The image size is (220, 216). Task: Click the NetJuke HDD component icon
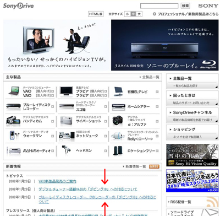click(x=67, y=136)
